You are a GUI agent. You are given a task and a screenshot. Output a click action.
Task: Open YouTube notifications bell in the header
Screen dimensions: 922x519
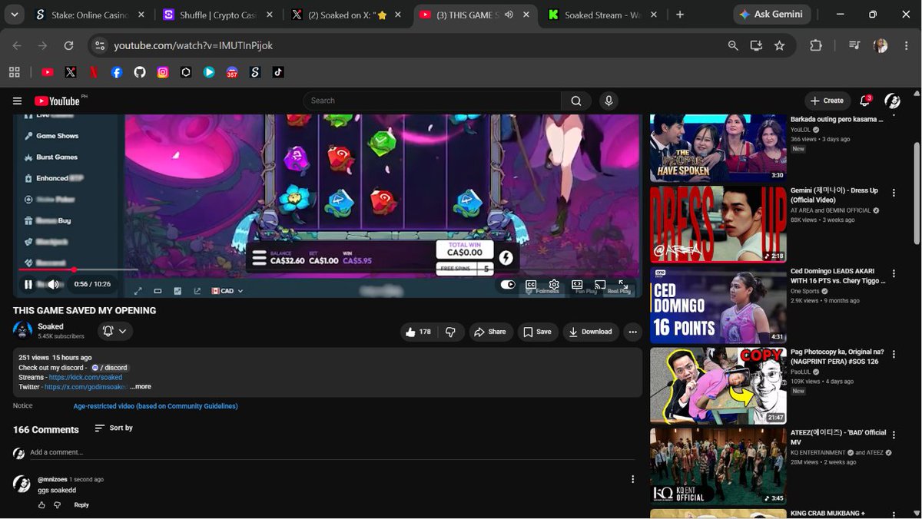pyautogui.click(x=865, y=101)
